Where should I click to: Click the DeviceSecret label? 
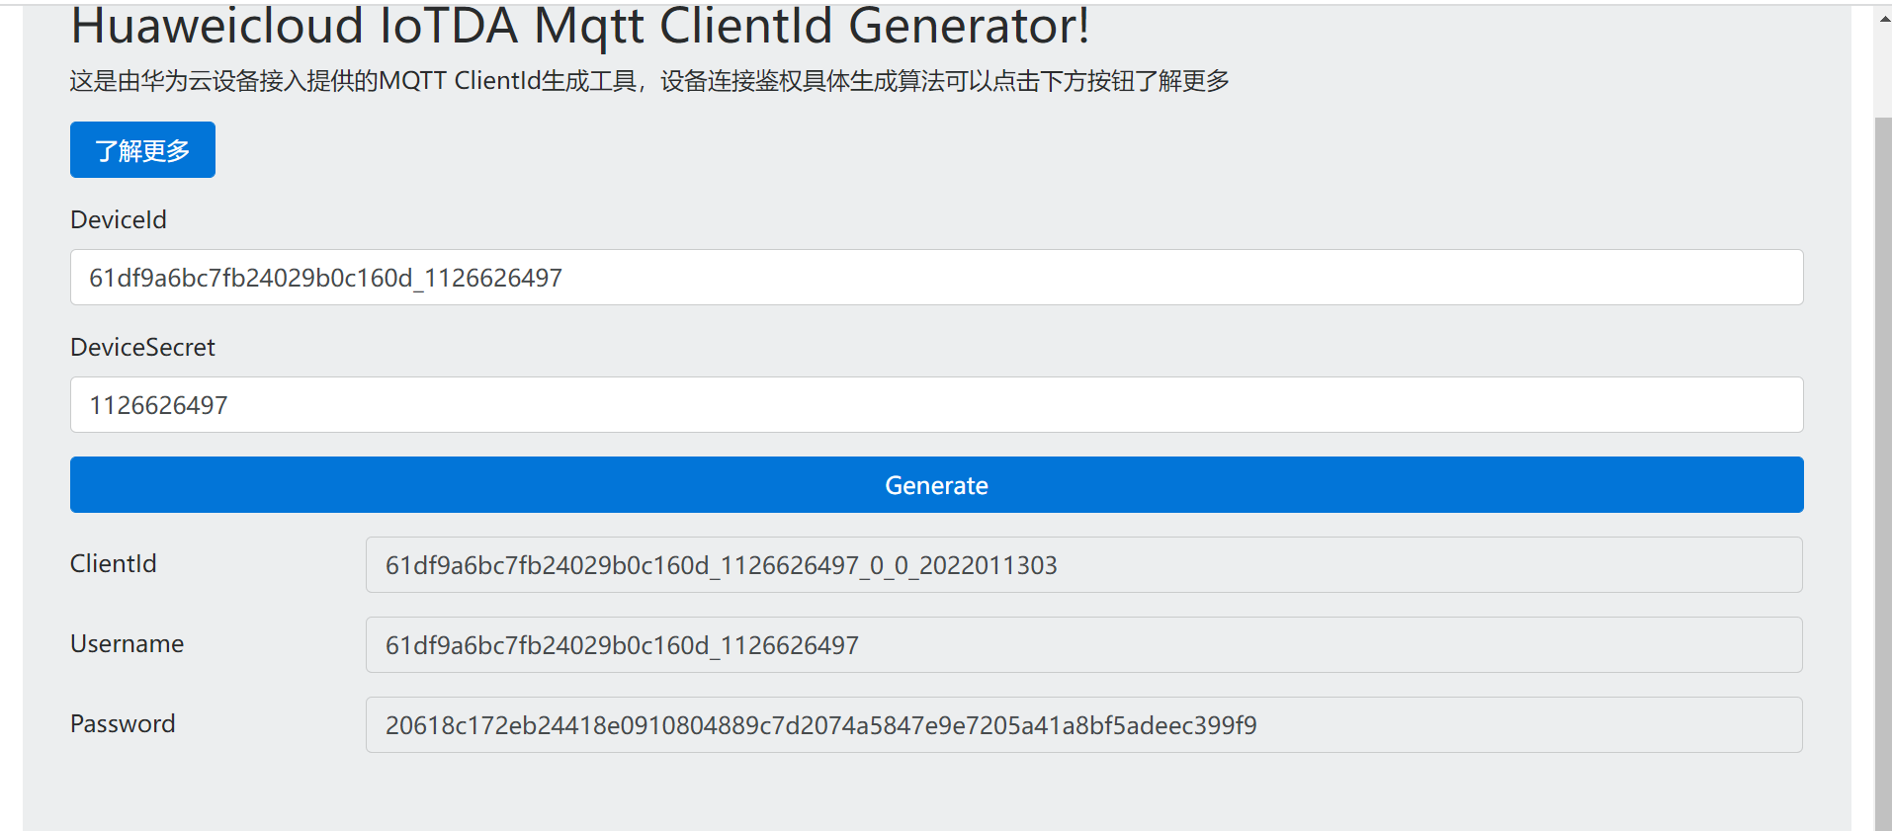click(x=142, y=347)
